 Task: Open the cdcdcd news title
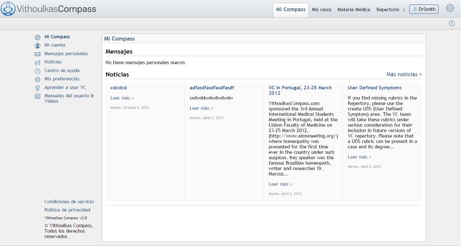pos(118,88)
